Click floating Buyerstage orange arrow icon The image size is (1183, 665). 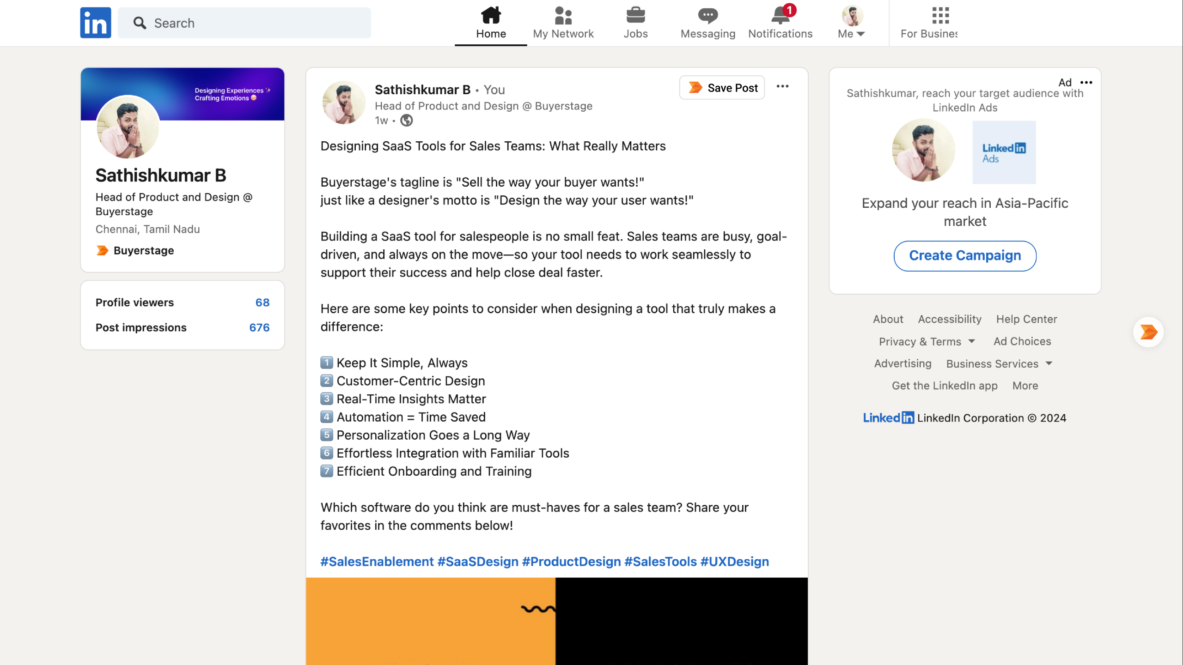click(x=1148, y=332)
